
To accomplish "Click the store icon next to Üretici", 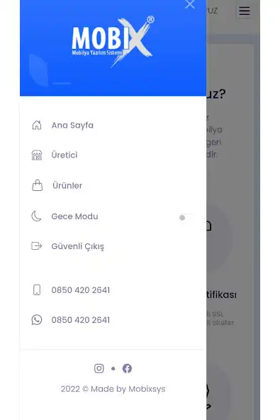I will coord(37,155).
